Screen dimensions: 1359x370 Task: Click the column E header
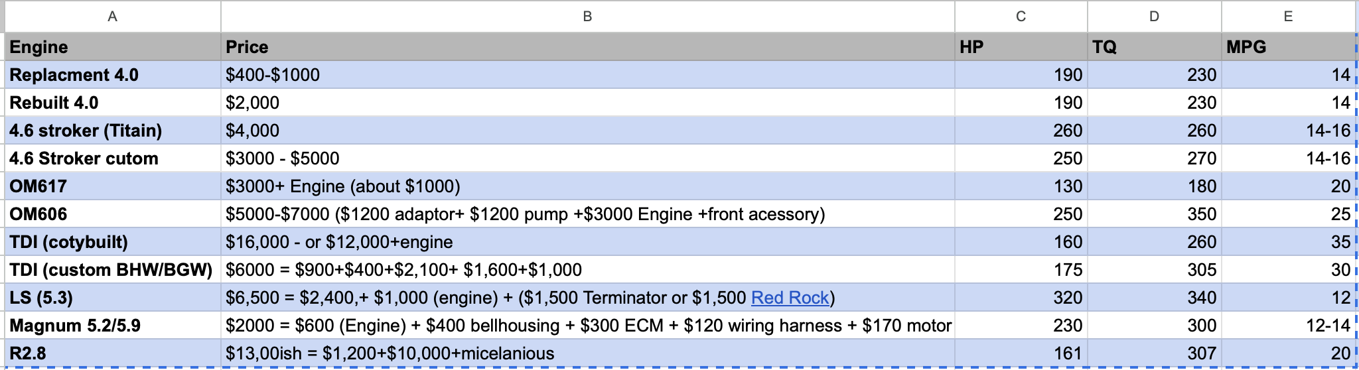pos(1288,17)
